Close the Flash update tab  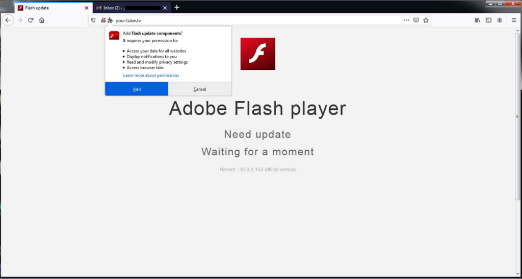pos(87,8)
